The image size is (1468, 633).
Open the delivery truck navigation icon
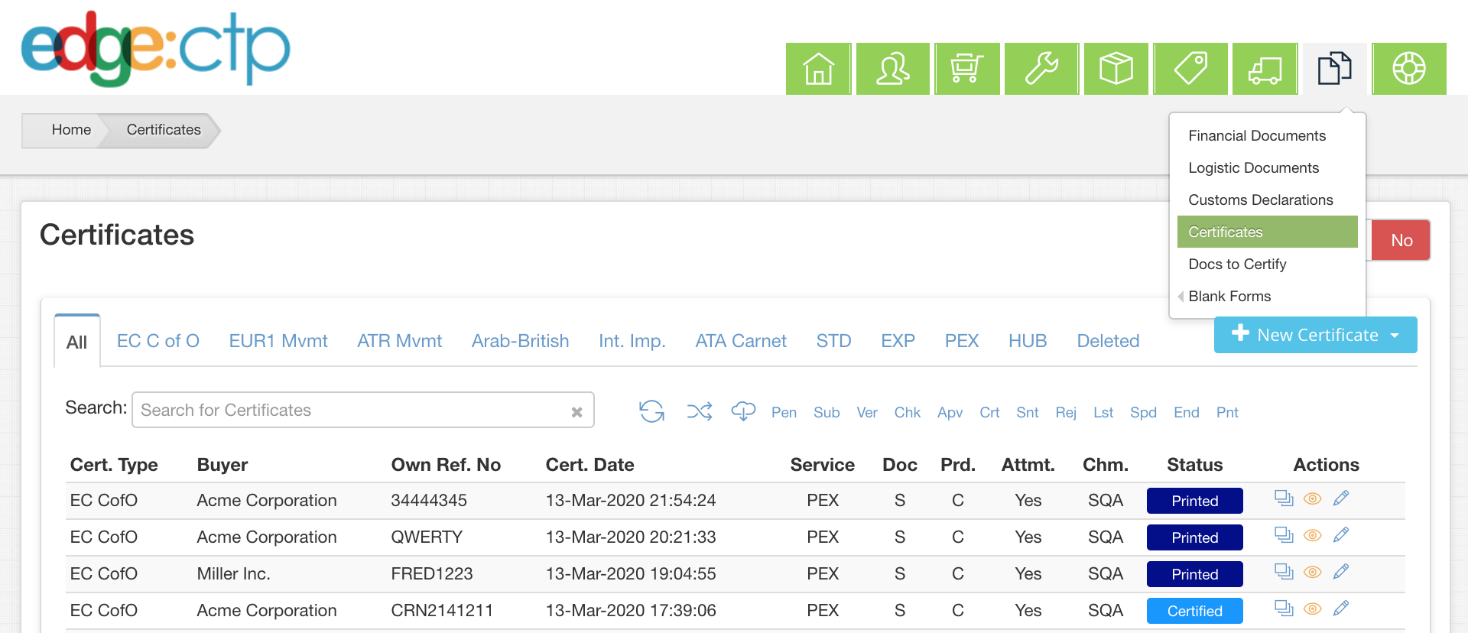coord(1265,69)
